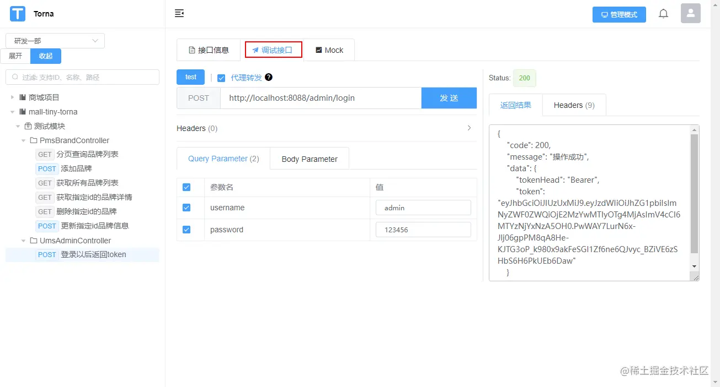
Task: Click the response scrollbar down arrow
Action: (695, 266)
